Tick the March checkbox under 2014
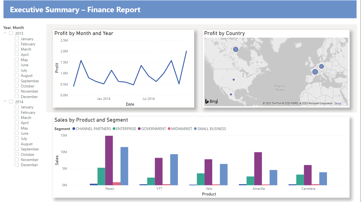 tap(17, 117)
